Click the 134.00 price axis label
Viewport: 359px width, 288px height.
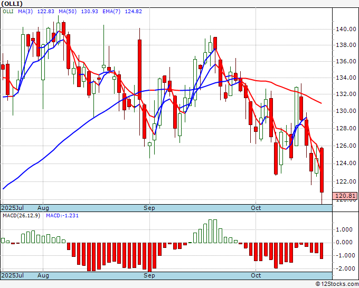[x=346, y=78]
